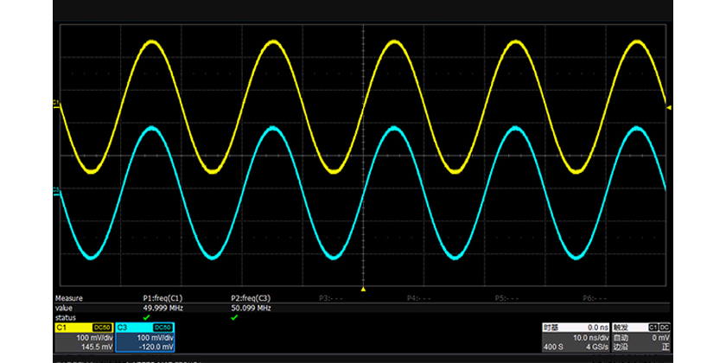Select the empty P4 measurement slot

coord(419,297)
